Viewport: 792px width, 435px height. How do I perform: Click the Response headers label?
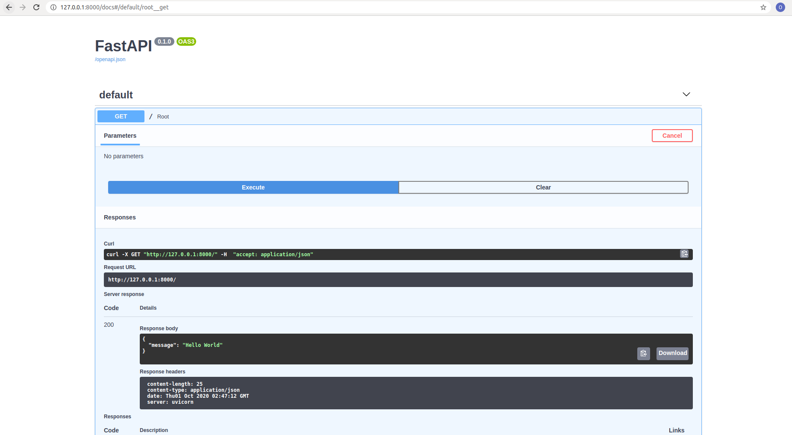click(162, 372)
